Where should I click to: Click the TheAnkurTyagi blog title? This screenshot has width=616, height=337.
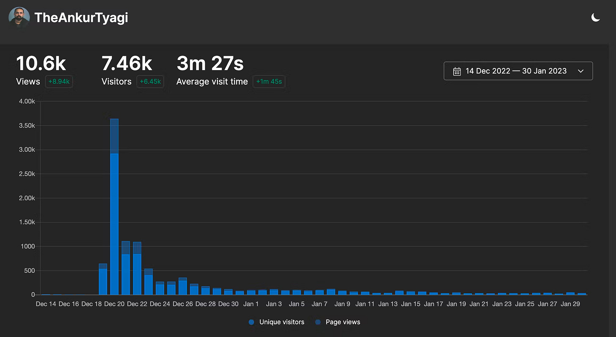(x=81, y=18)
